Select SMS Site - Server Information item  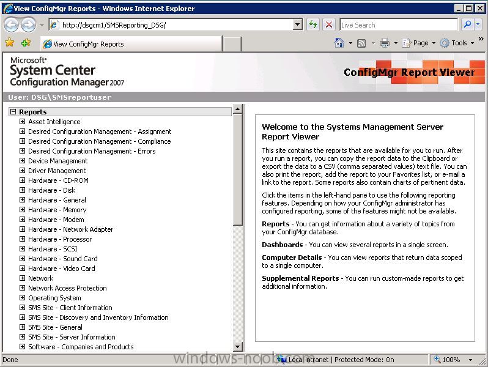[x=72, y=337]
